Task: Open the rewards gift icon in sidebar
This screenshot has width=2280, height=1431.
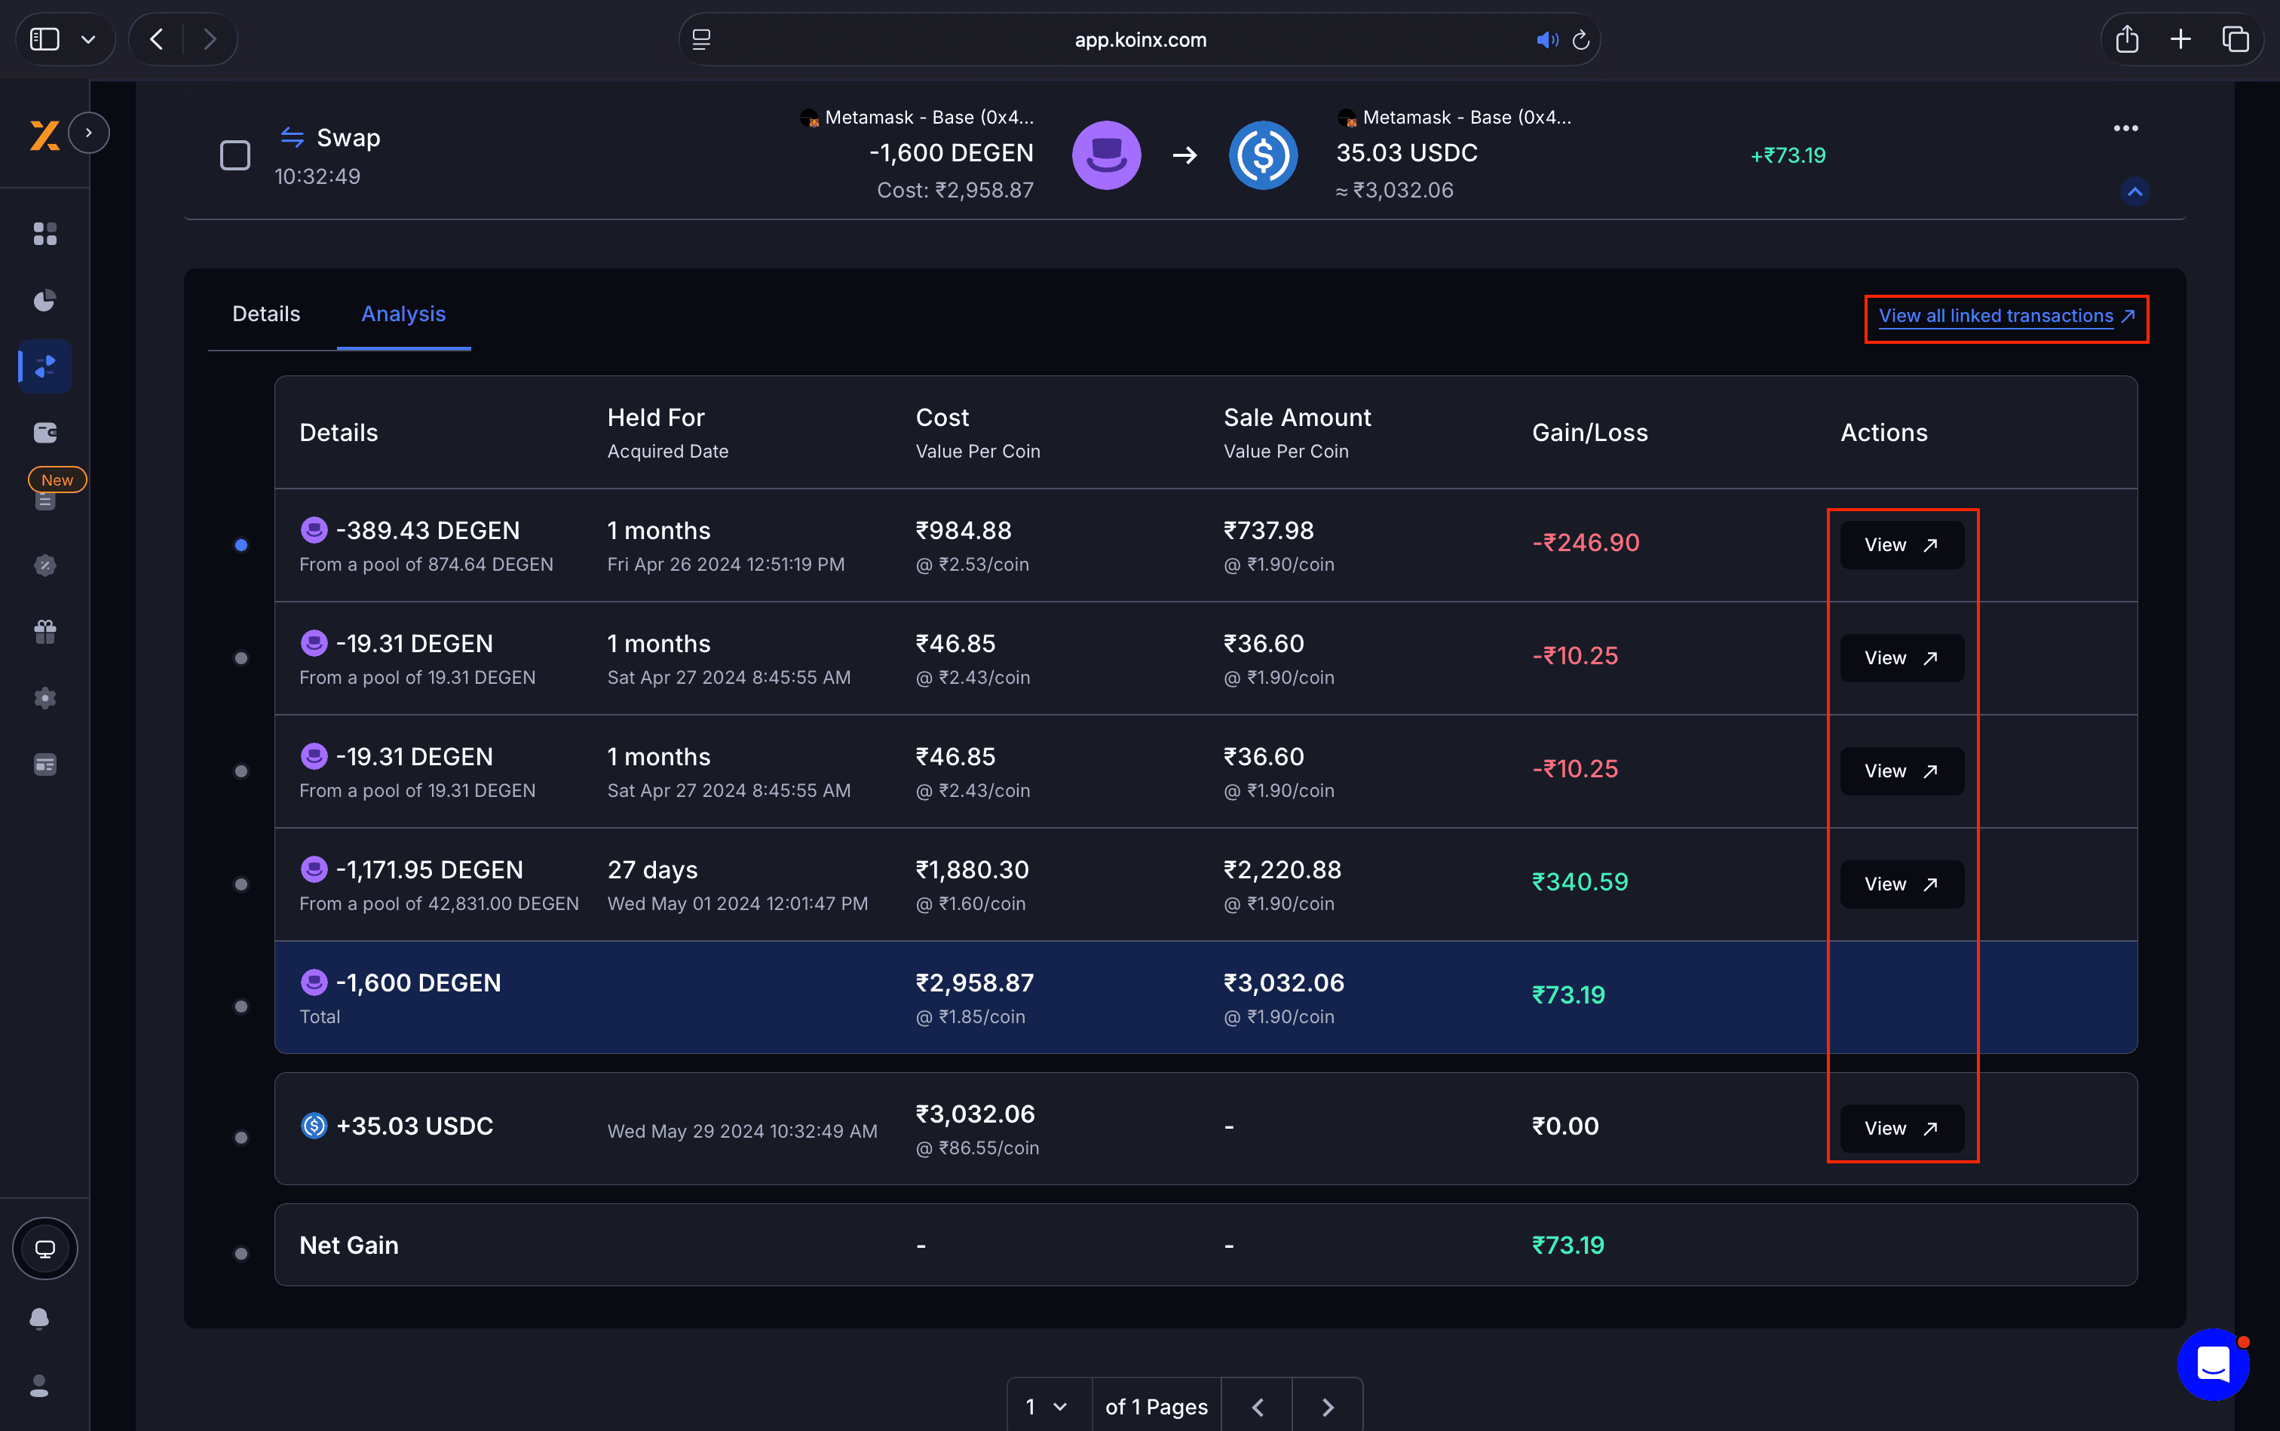Action: (44, 631)
